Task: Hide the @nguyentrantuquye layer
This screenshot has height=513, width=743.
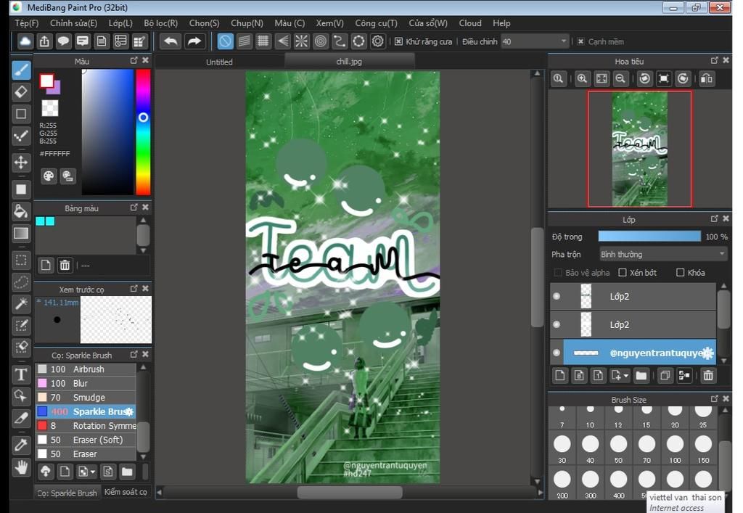Action: pyautogui.click(x=557, y=353)
